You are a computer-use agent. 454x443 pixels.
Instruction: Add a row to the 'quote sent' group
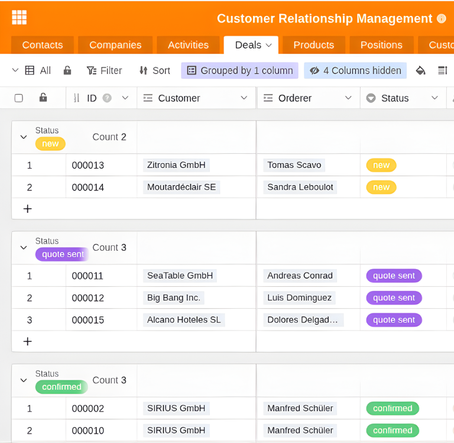coord(27,341)
